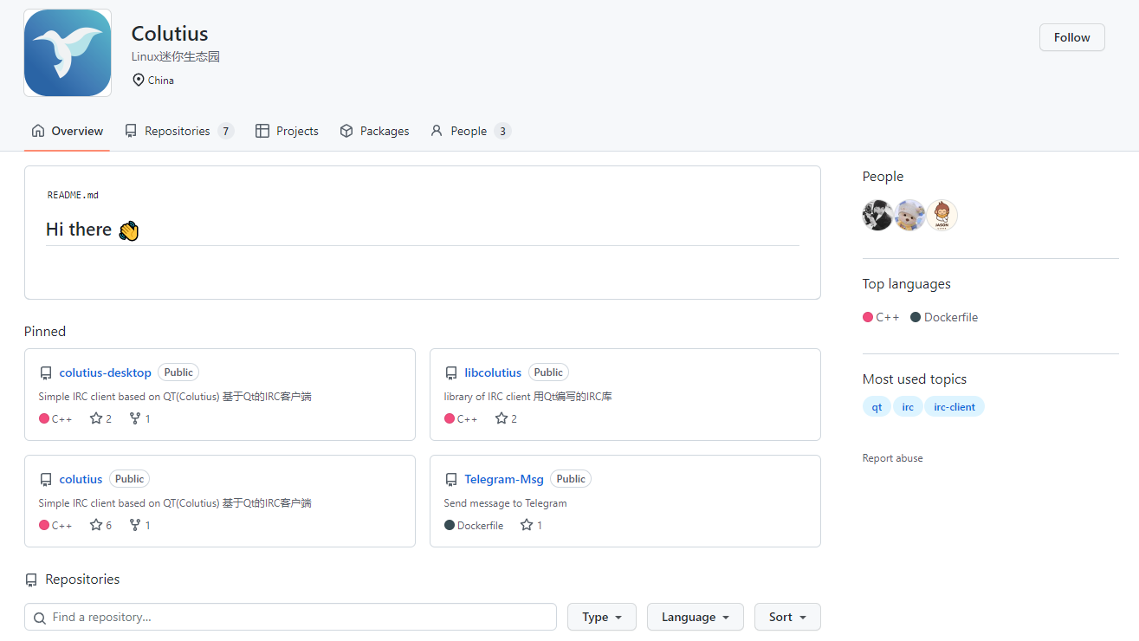Expand the Sort dropdown

coord(787,617)
